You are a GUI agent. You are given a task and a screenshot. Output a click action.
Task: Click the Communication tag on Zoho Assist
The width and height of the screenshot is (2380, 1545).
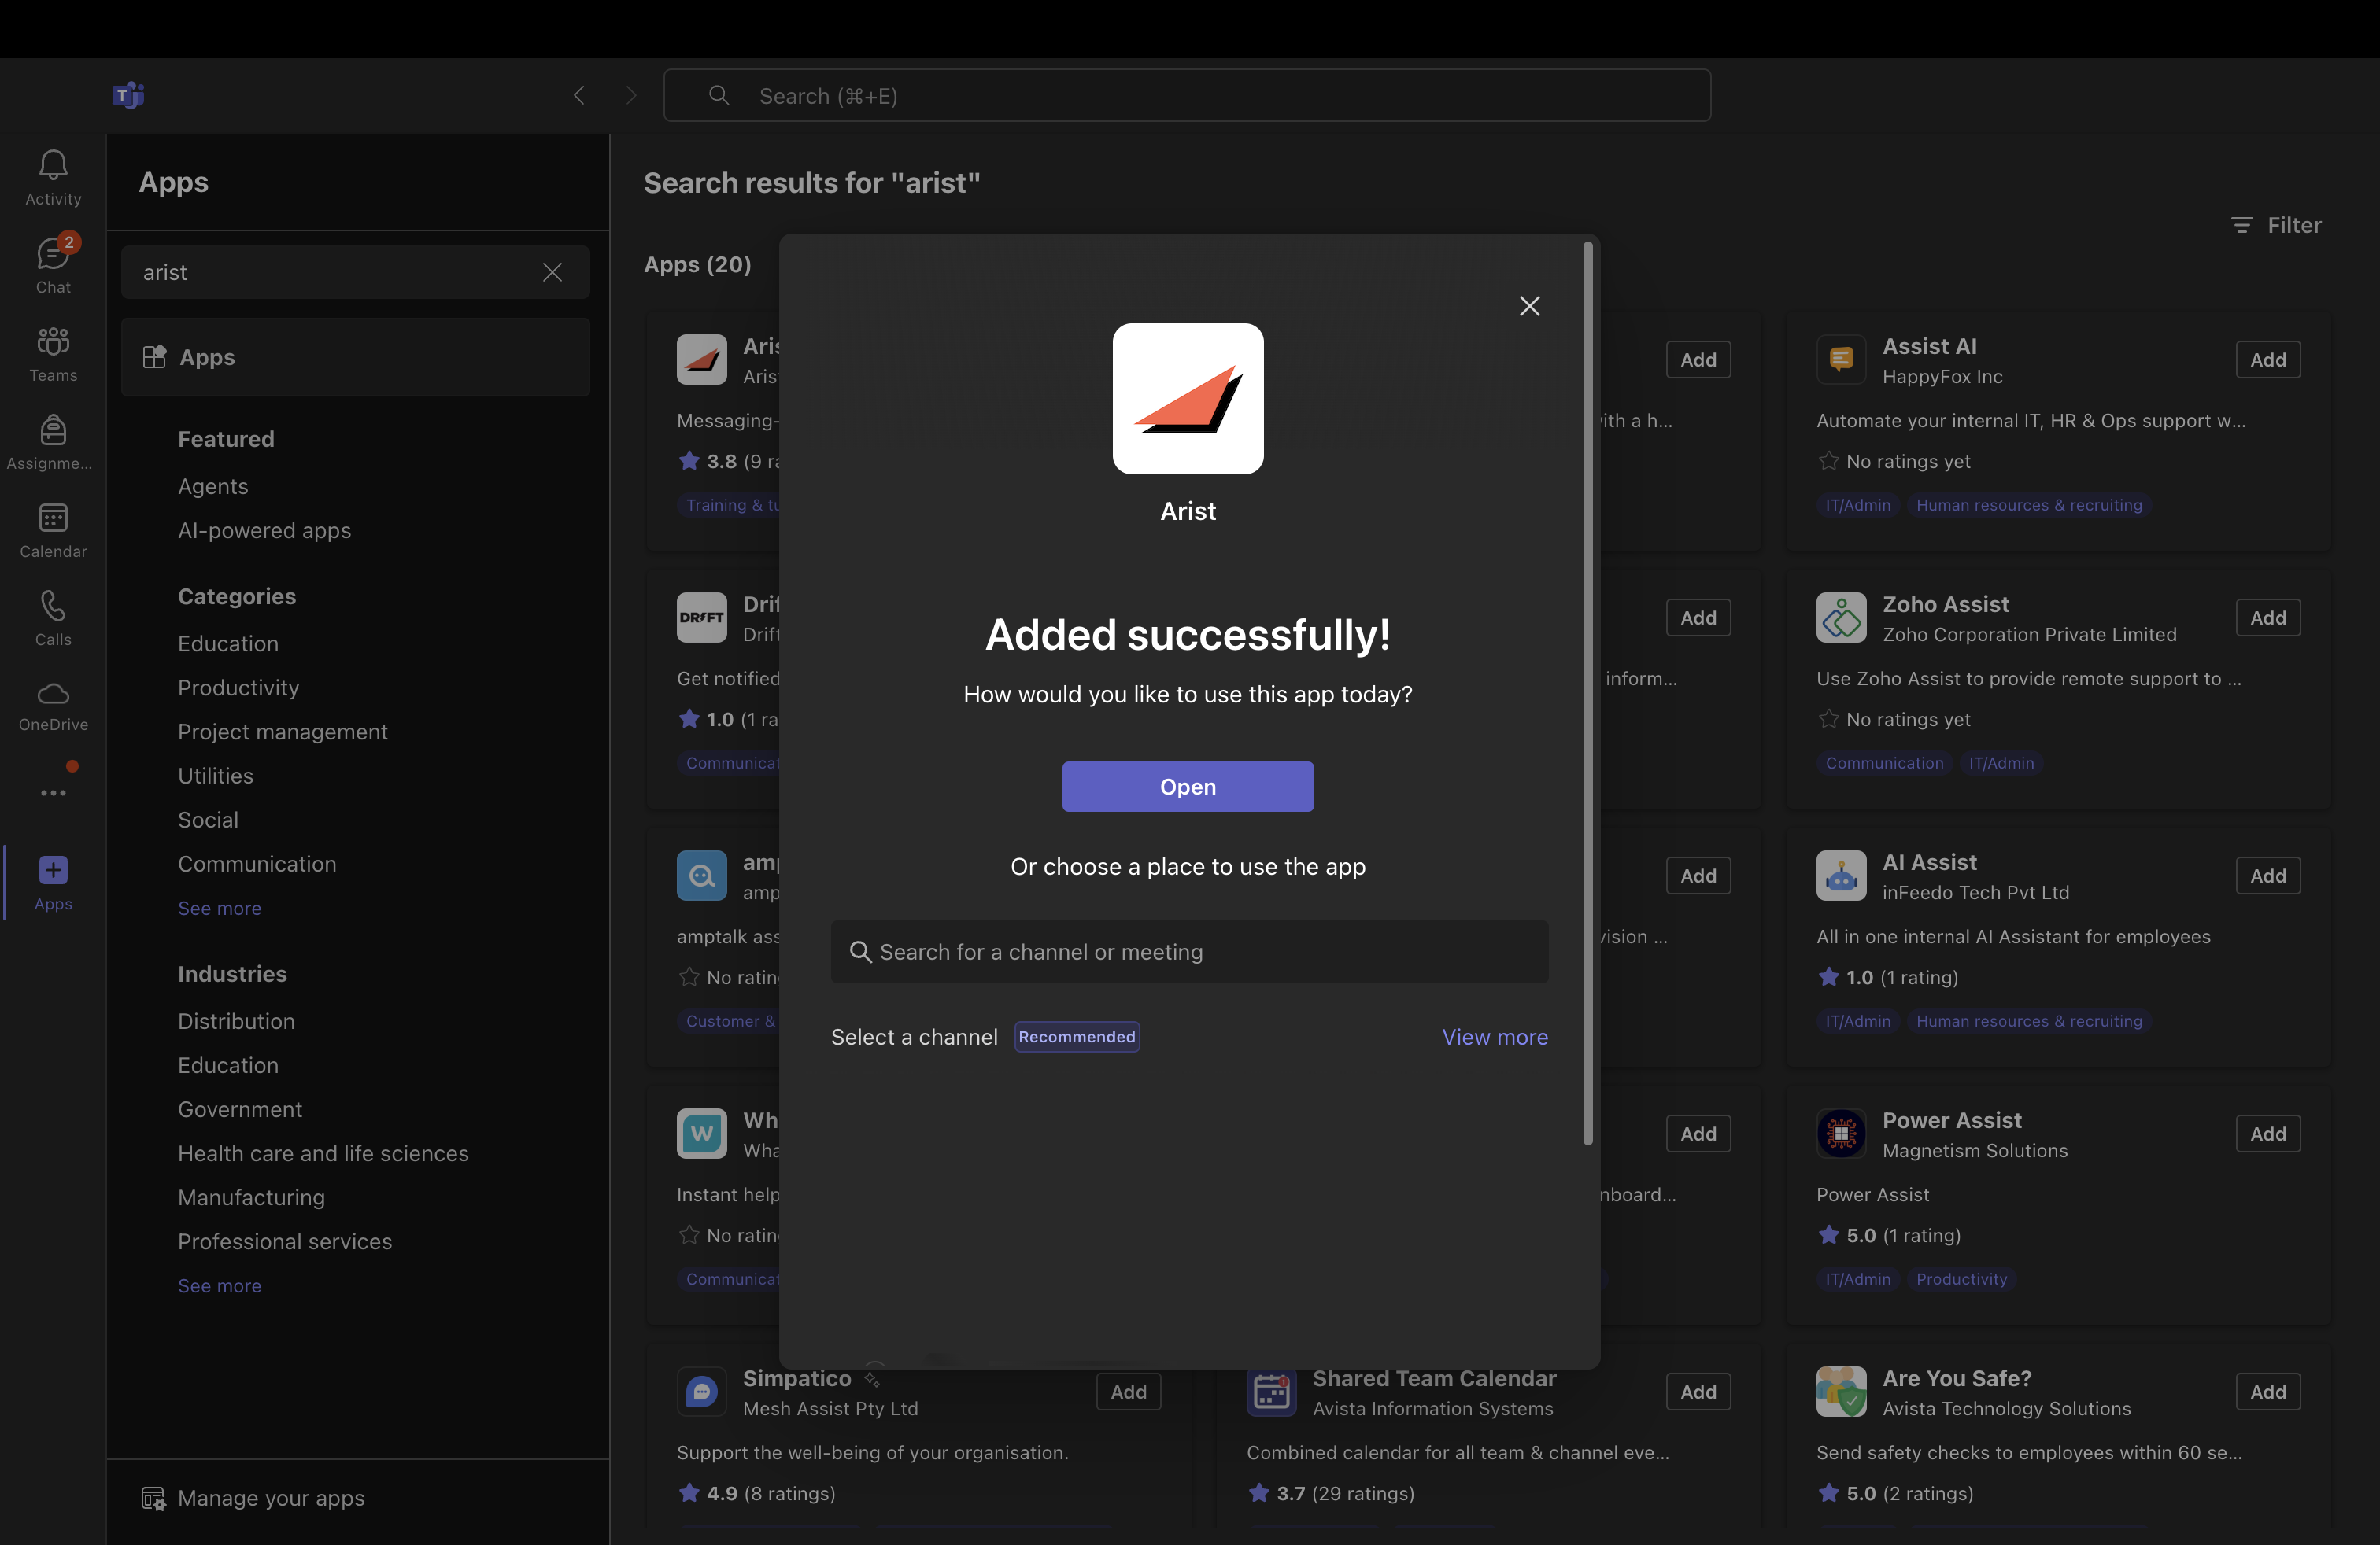coord(1884,762)
